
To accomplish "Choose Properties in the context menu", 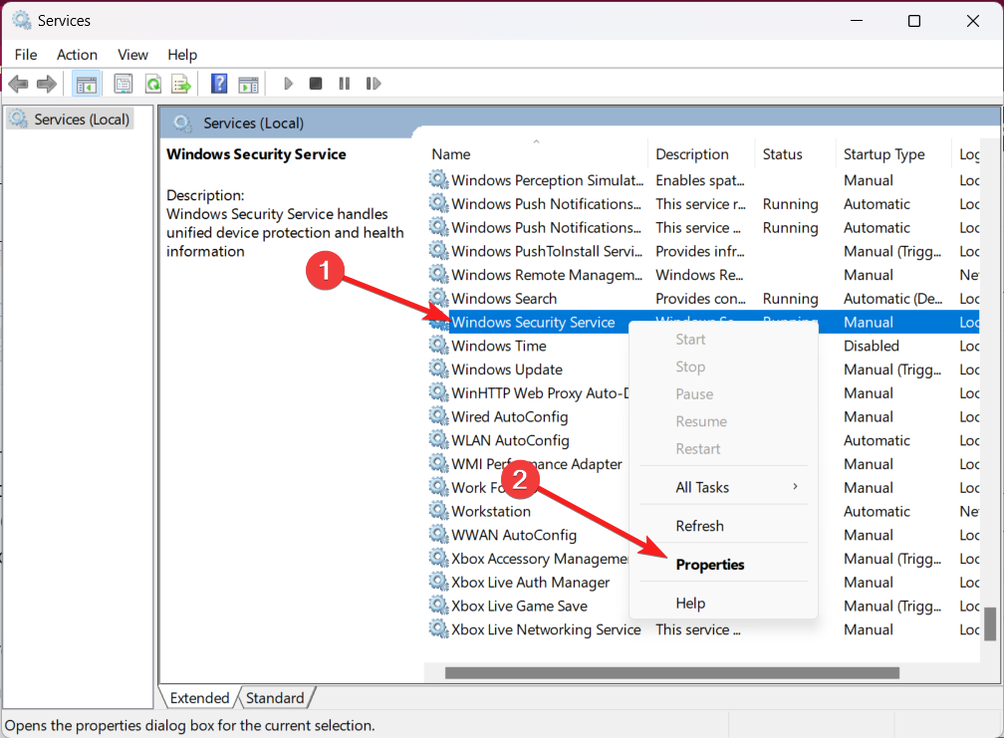I will 710,565.
